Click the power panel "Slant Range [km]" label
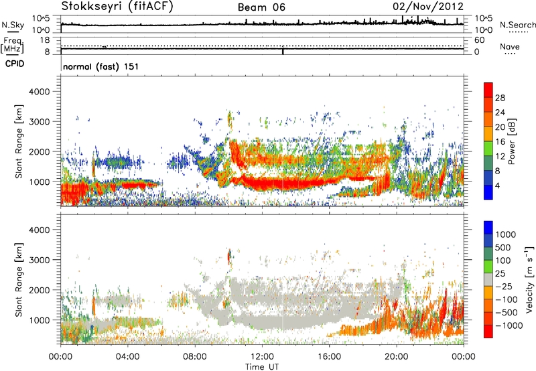Image resolution: width=536 pixels, height=371 pixels. [19, 141]
